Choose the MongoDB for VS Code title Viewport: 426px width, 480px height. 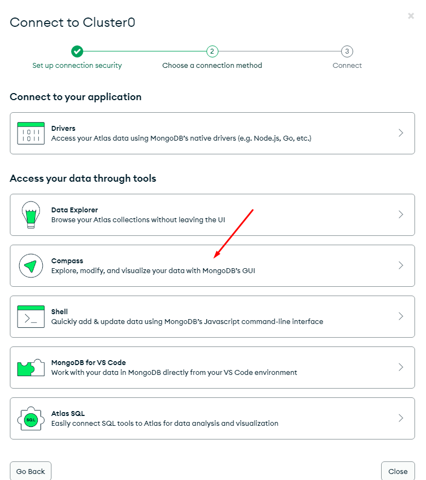[x=89, y=362]
